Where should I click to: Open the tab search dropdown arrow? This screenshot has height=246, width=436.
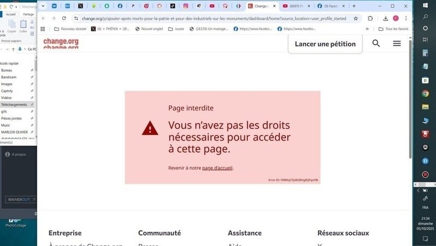pos(43,6)
